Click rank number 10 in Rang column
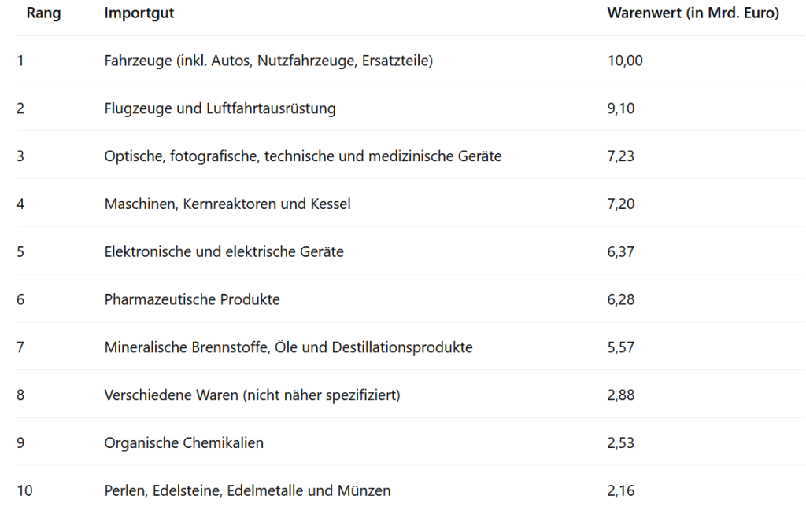Viewport: 806px width, 525px height. (x=24, y=491)
